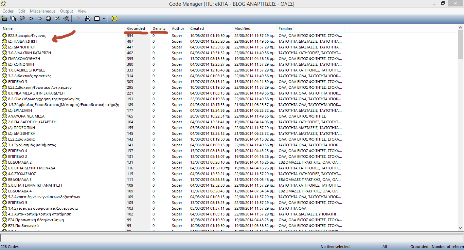Click 'No item selected' status entry
This screenshot has width=464, height=250.
[x=335, y=247]
